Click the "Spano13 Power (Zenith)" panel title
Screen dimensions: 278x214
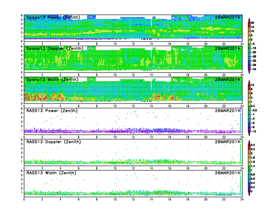53,17
